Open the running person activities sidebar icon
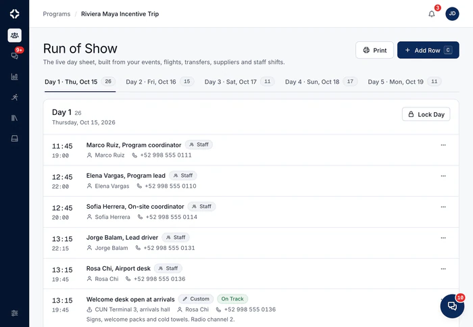Image resolution: width=473 pixels, height=327 pixels. [x=14, y=97]
